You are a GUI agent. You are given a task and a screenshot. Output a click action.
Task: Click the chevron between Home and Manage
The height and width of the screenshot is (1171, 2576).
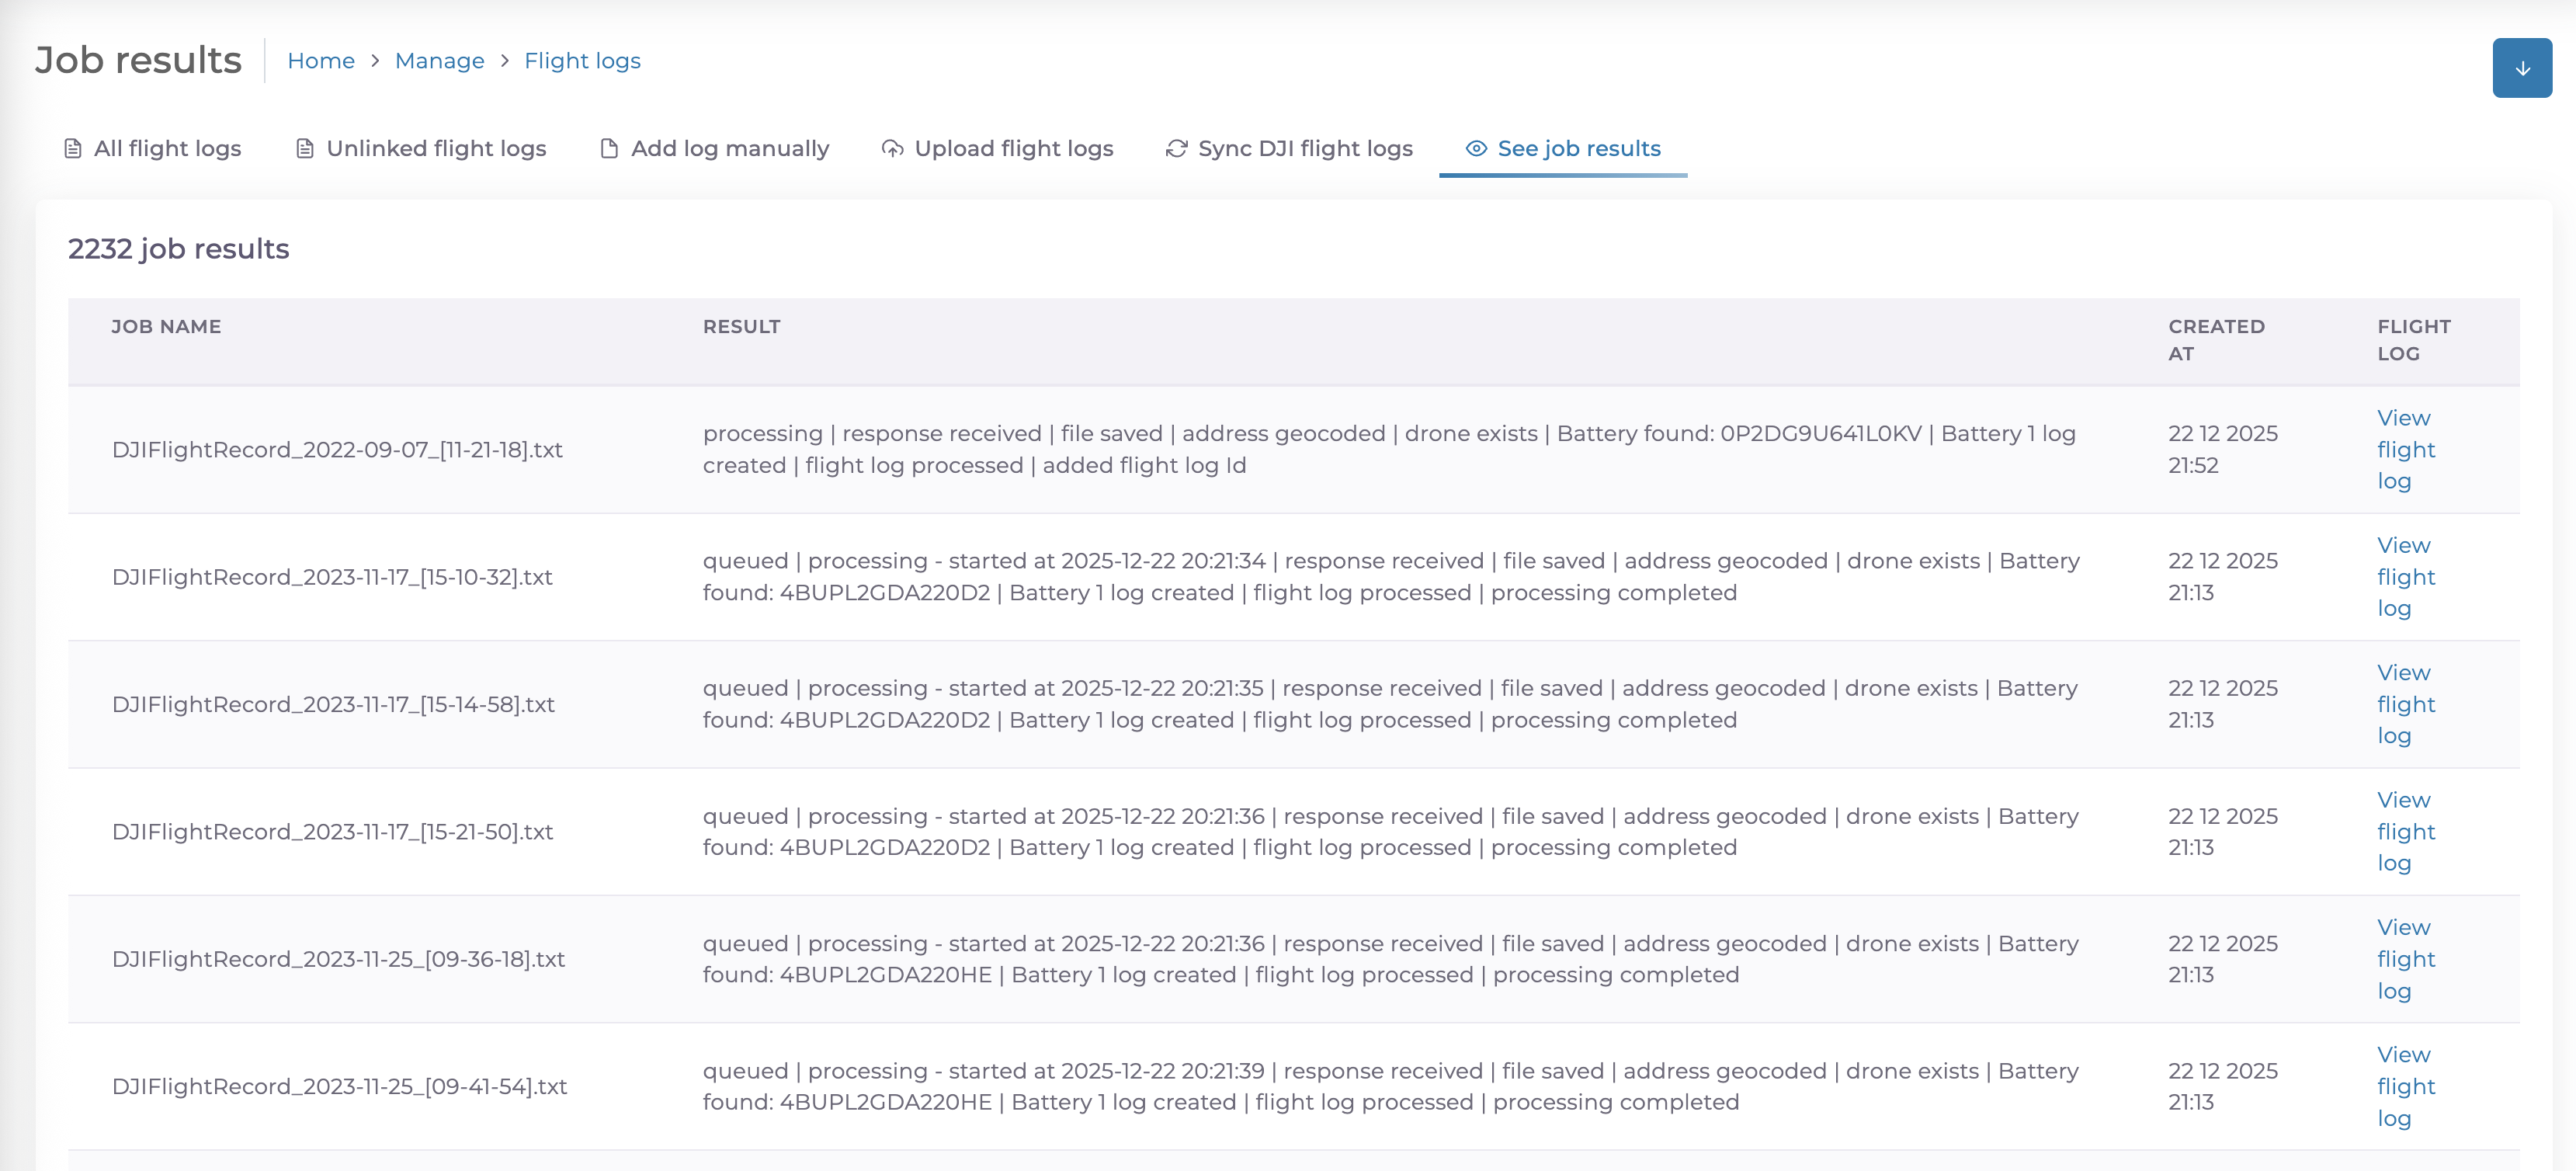(375, 61)
